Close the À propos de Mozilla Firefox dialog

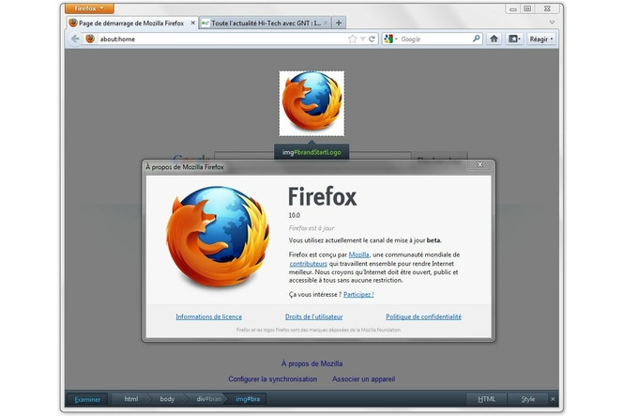[480, 164]
